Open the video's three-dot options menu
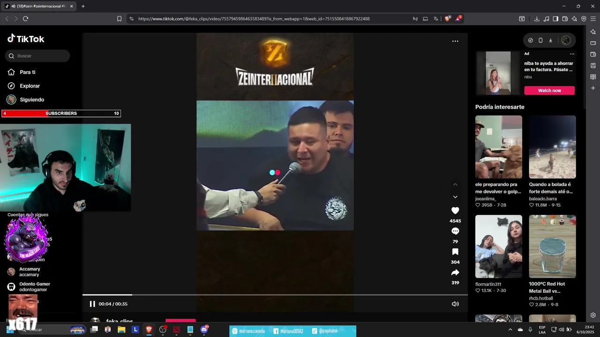Screen dimensions: 600x337 (x=455, y=41)
